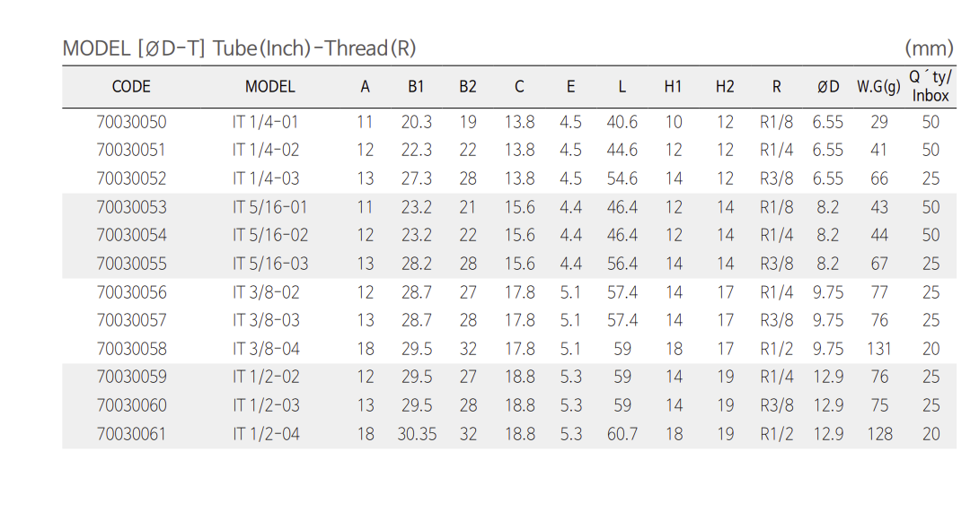979x512 pixels.
Task: Select the Q'ty/Inbox column header
Action: 930,87
